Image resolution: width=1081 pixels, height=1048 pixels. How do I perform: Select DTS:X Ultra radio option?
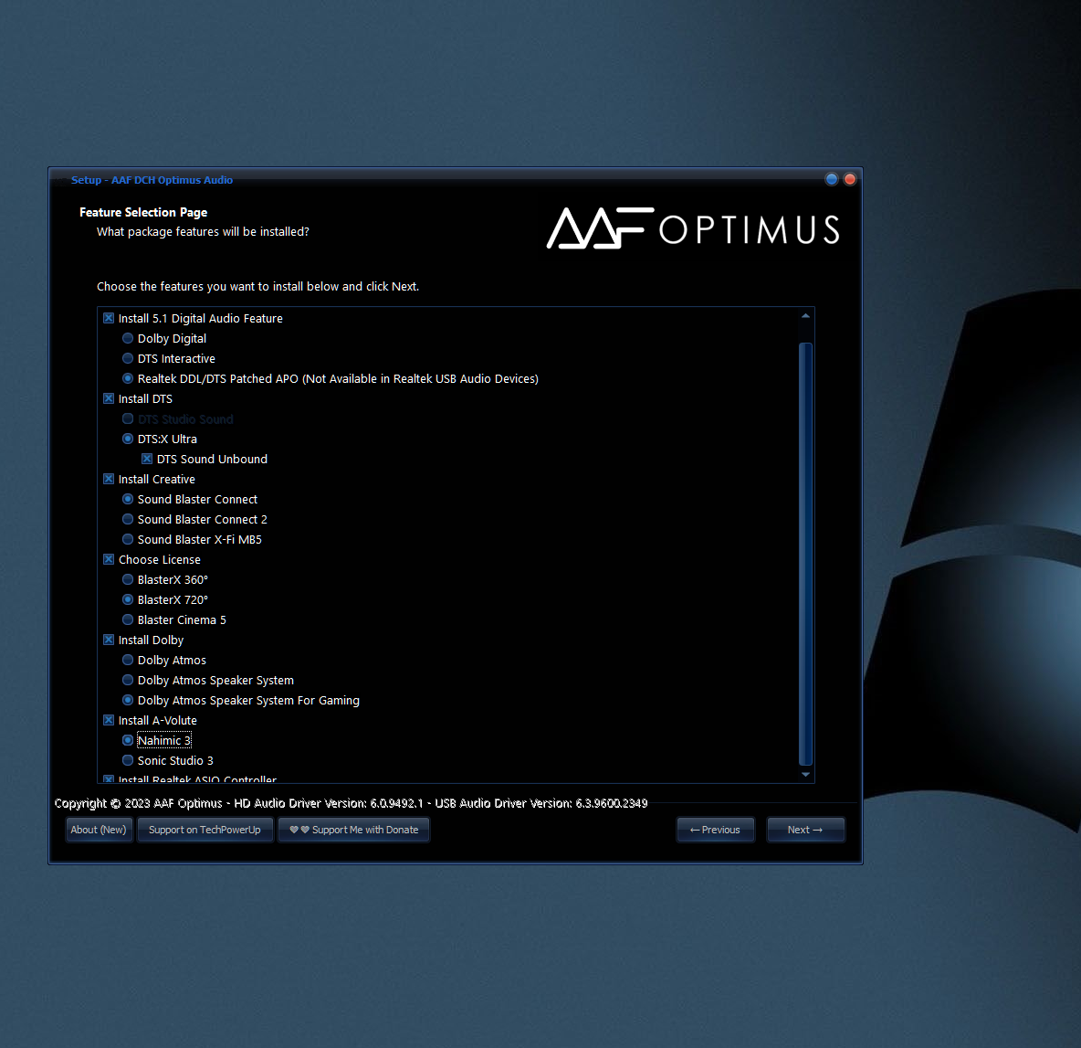128,439
